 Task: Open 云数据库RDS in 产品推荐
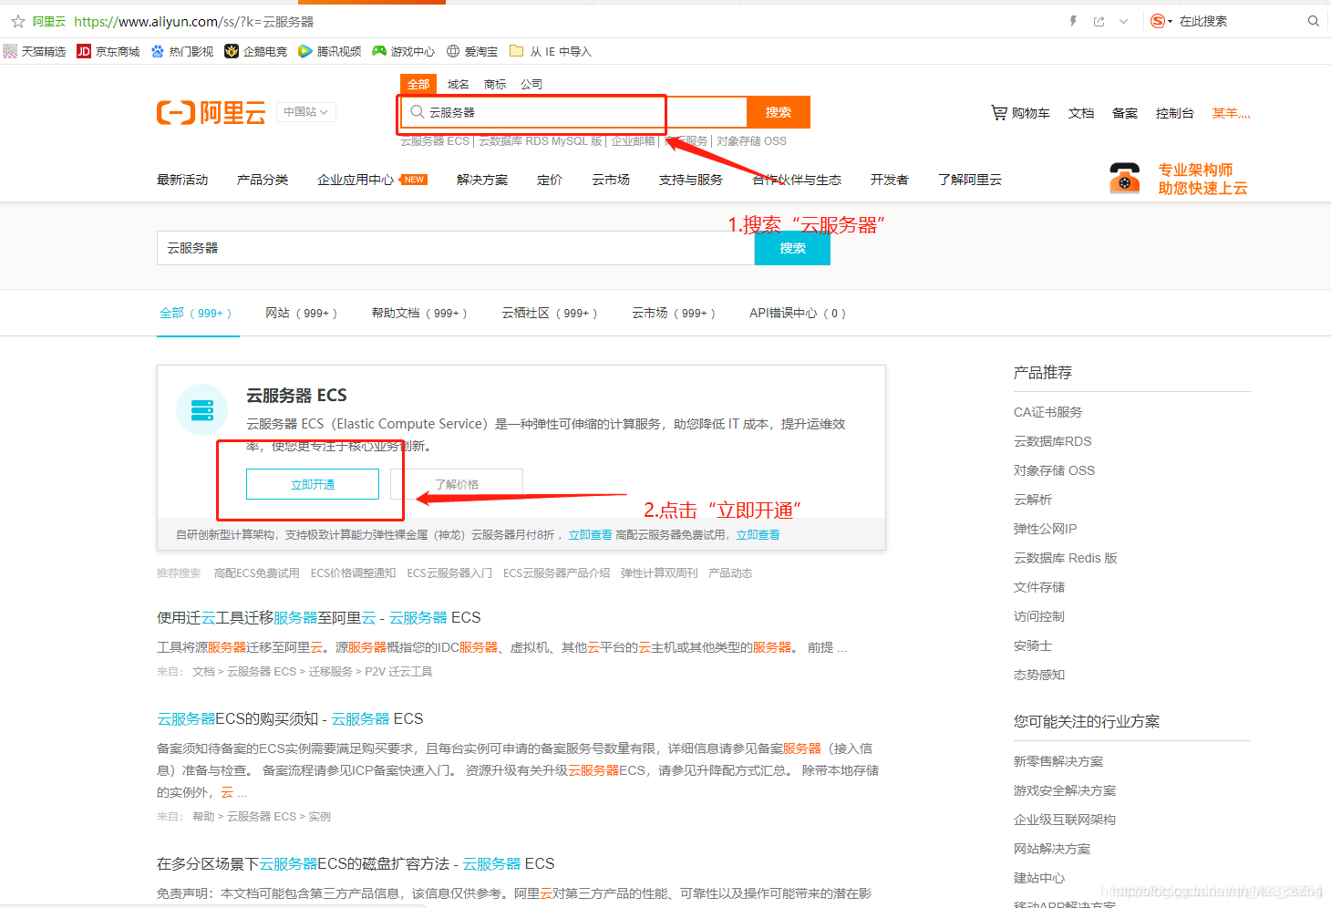[x=1052, y=441]
